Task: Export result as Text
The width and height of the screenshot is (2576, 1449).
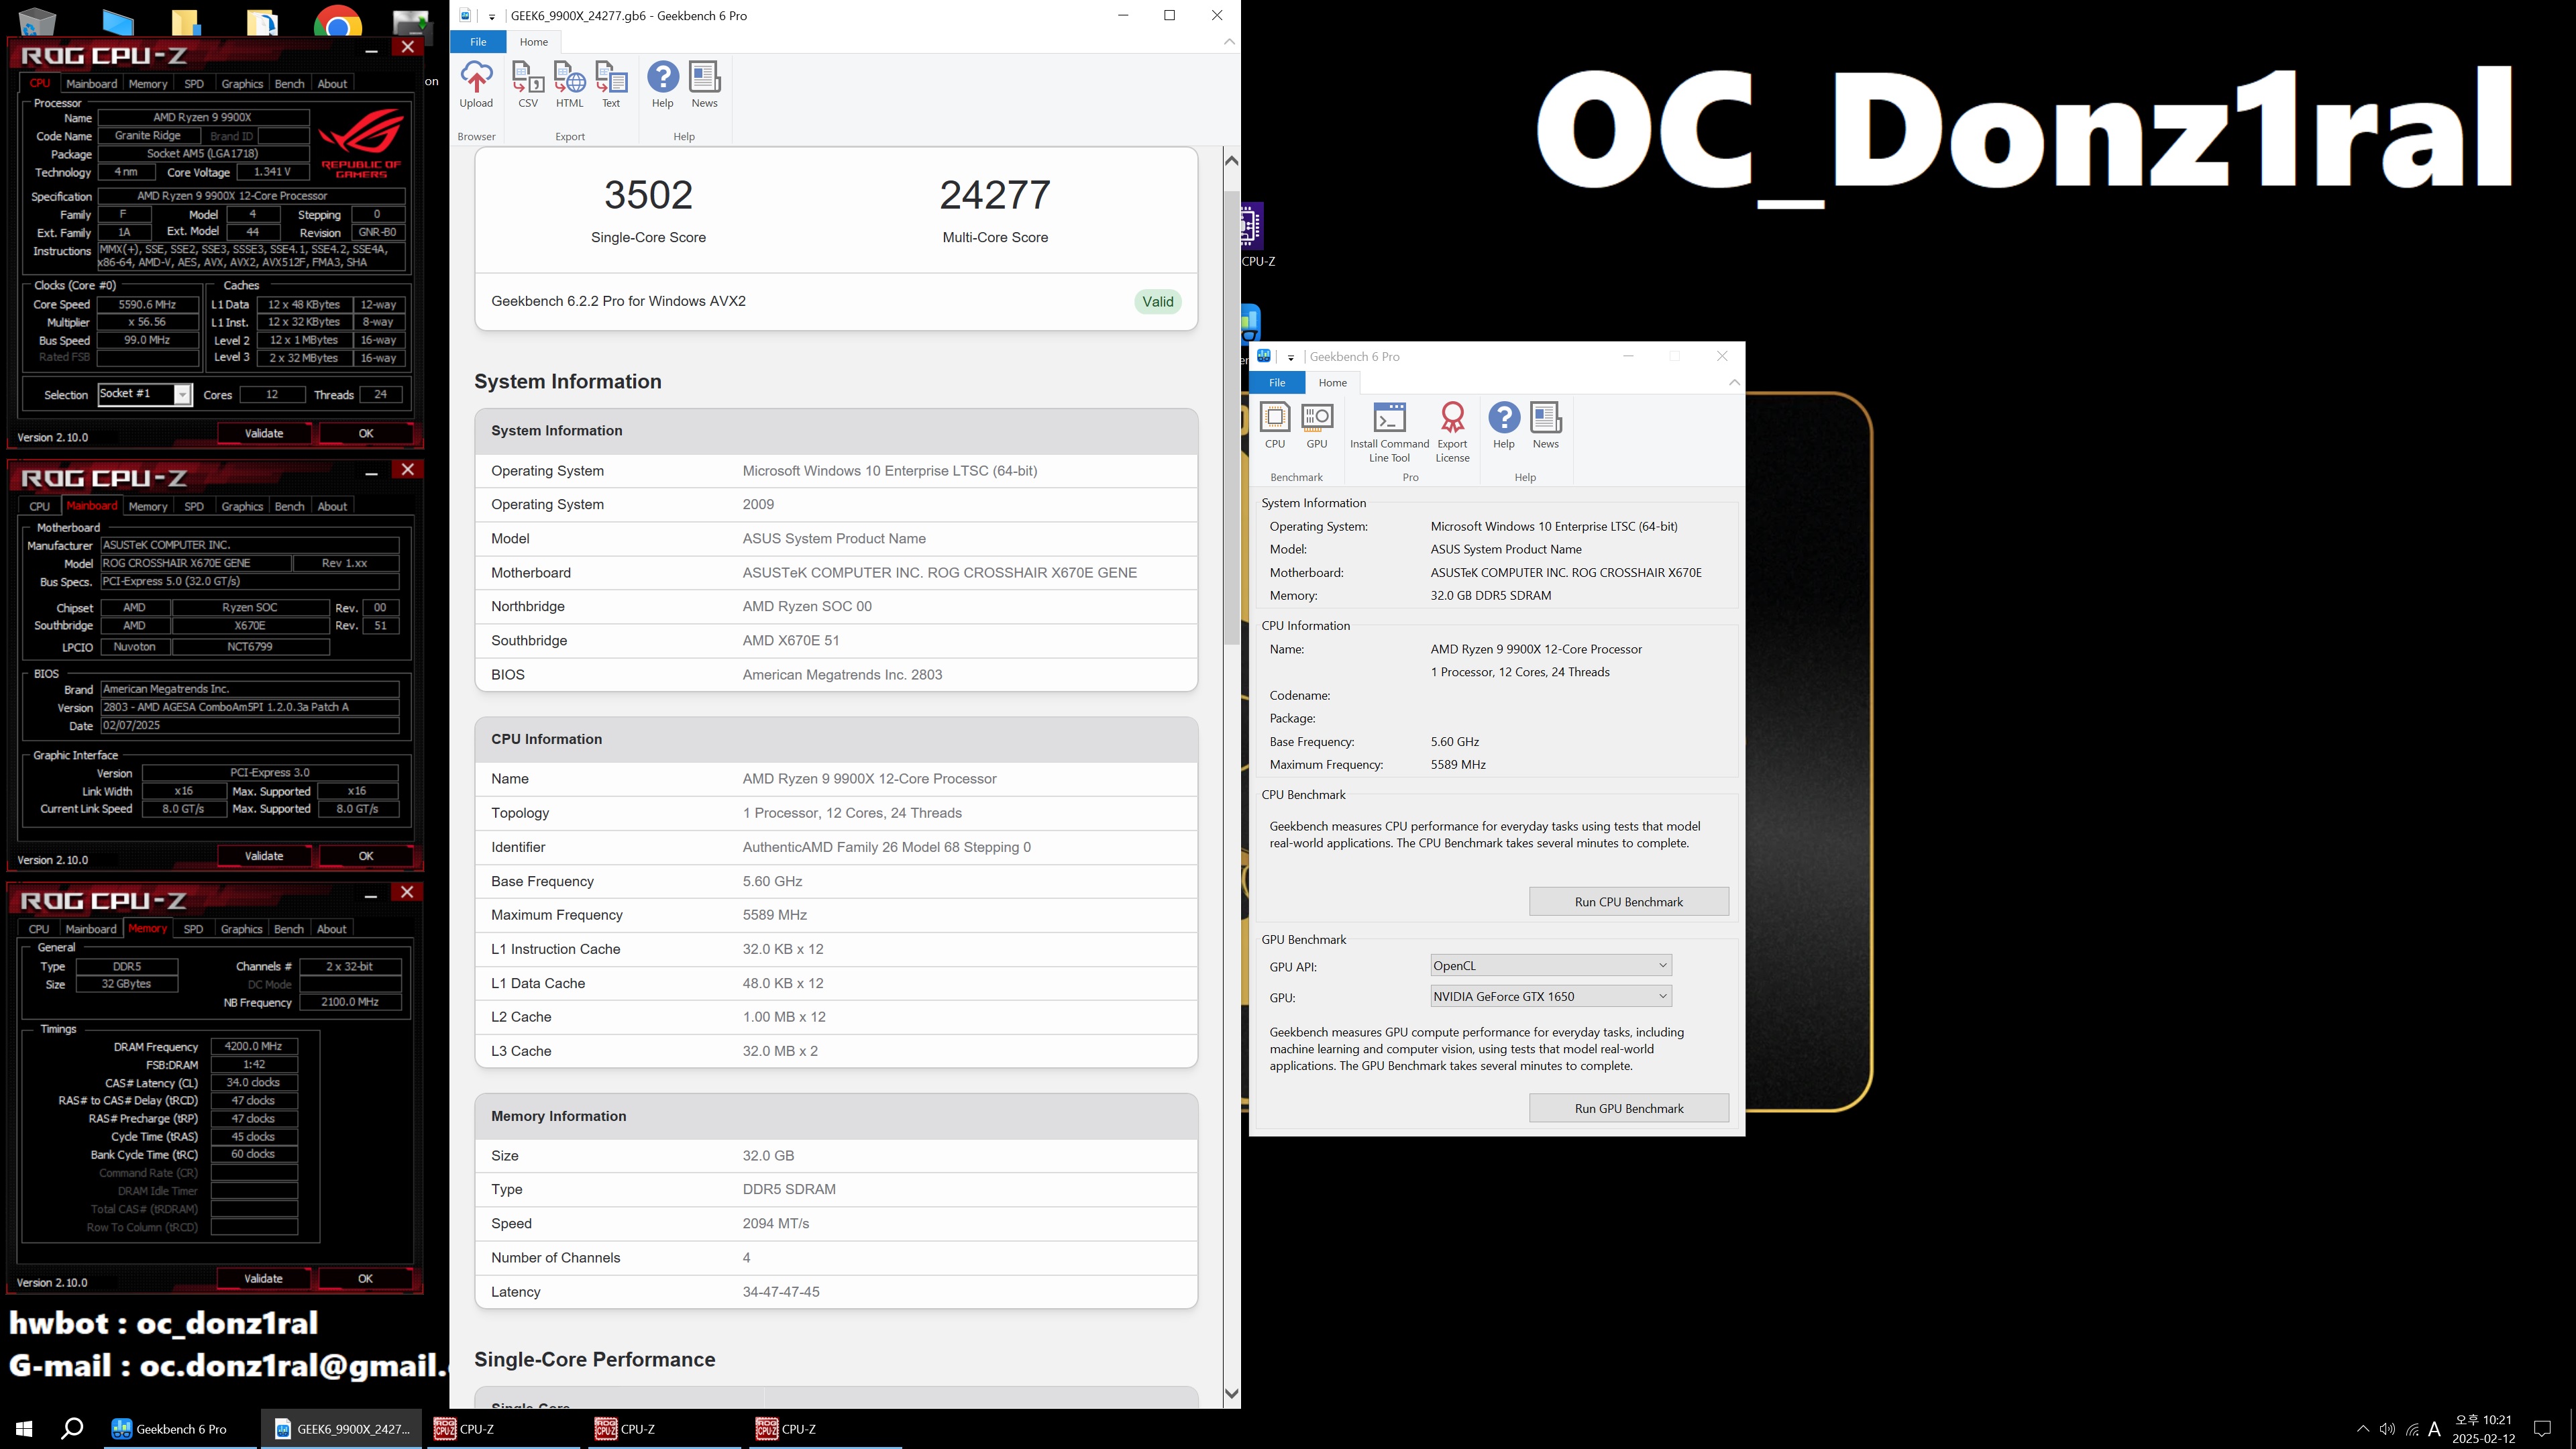Action: [611, 85]
